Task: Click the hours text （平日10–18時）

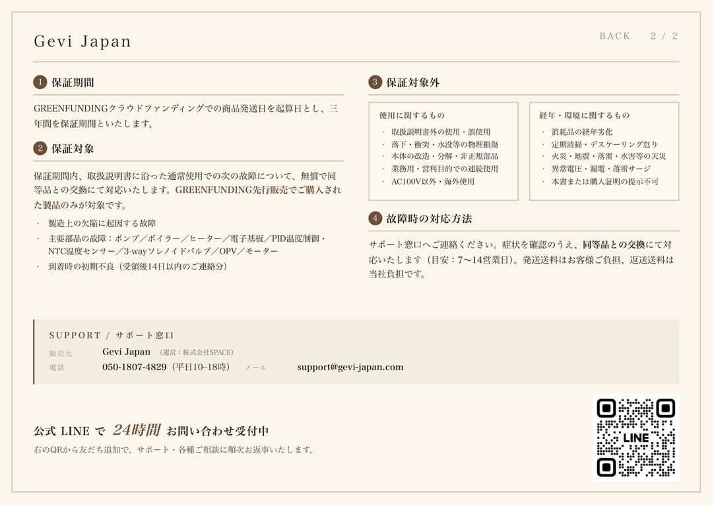Action: (x=201, y=367)
